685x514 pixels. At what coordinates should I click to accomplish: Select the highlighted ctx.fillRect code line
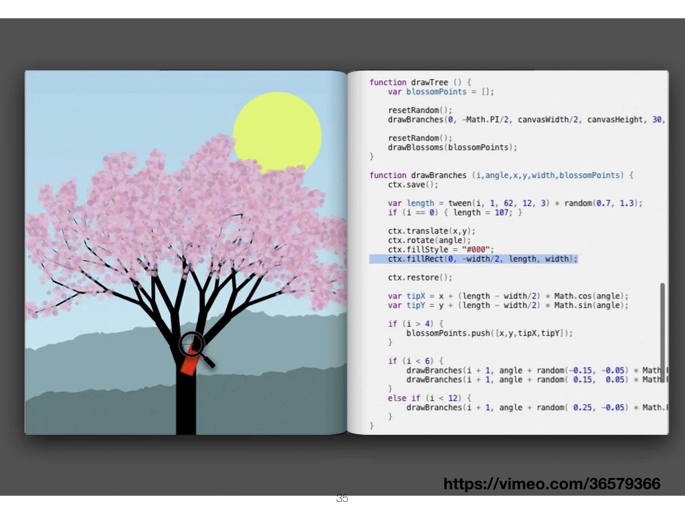click(x=474, y=259)
